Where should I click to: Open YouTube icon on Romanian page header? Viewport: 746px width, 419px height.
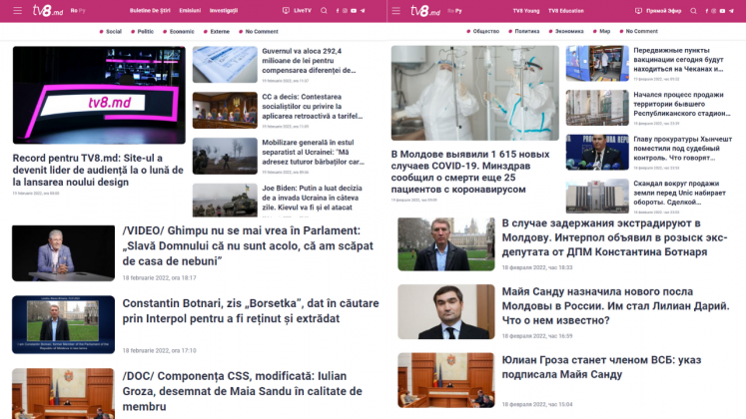pos(354,10)
